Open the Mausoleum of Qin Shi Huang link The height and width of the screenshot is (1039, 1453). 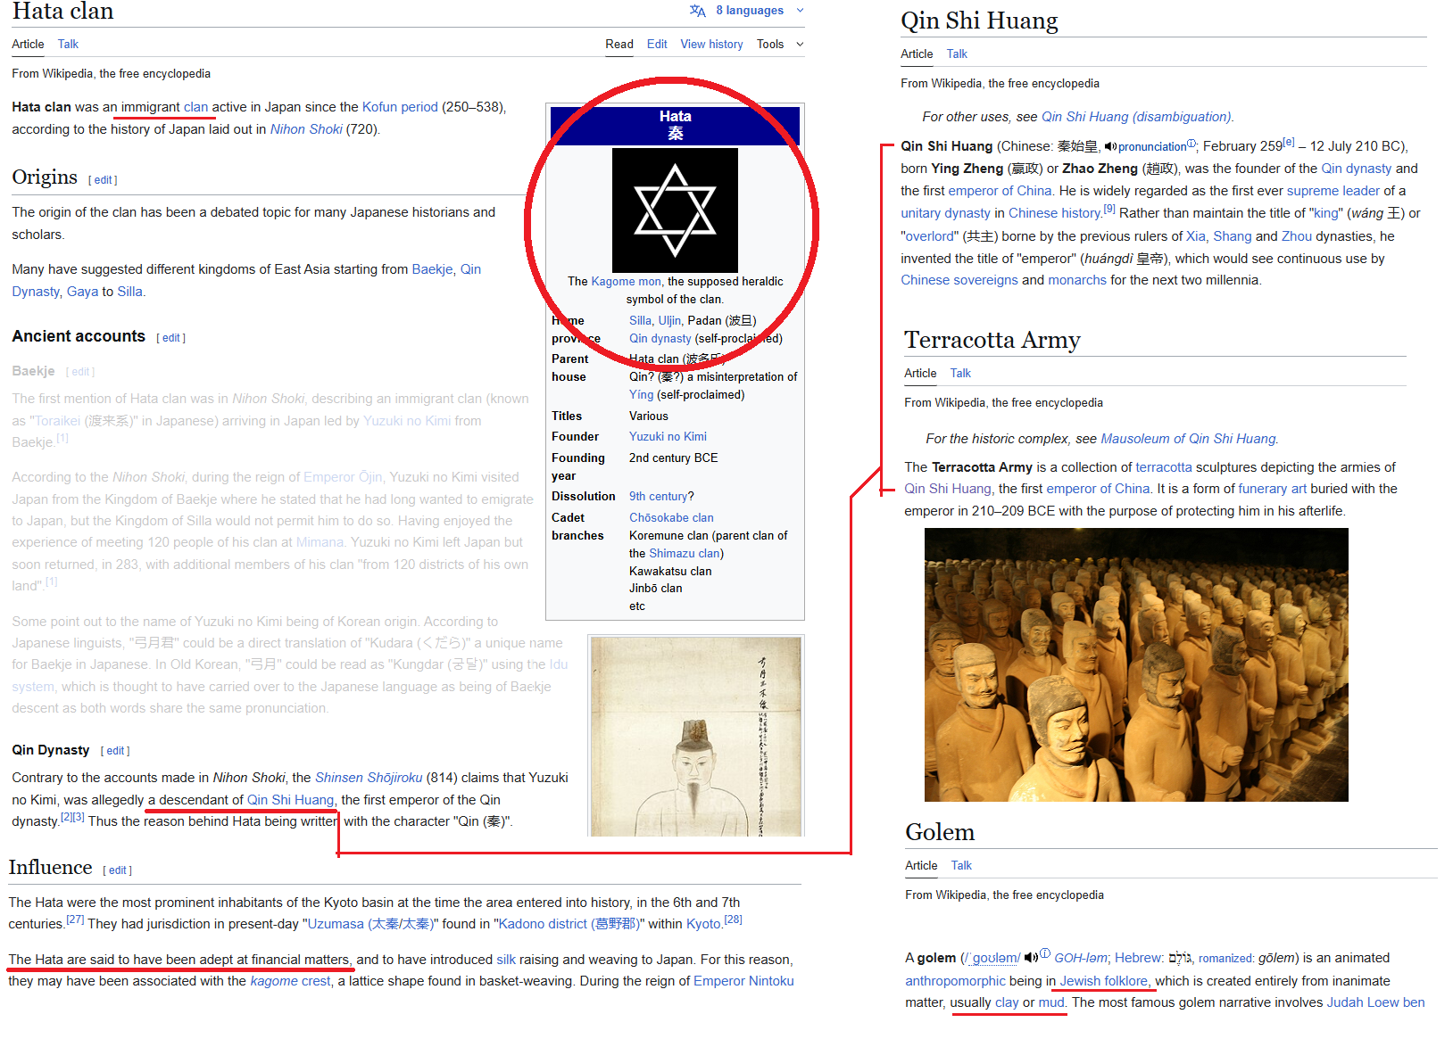pos(1188,439)
